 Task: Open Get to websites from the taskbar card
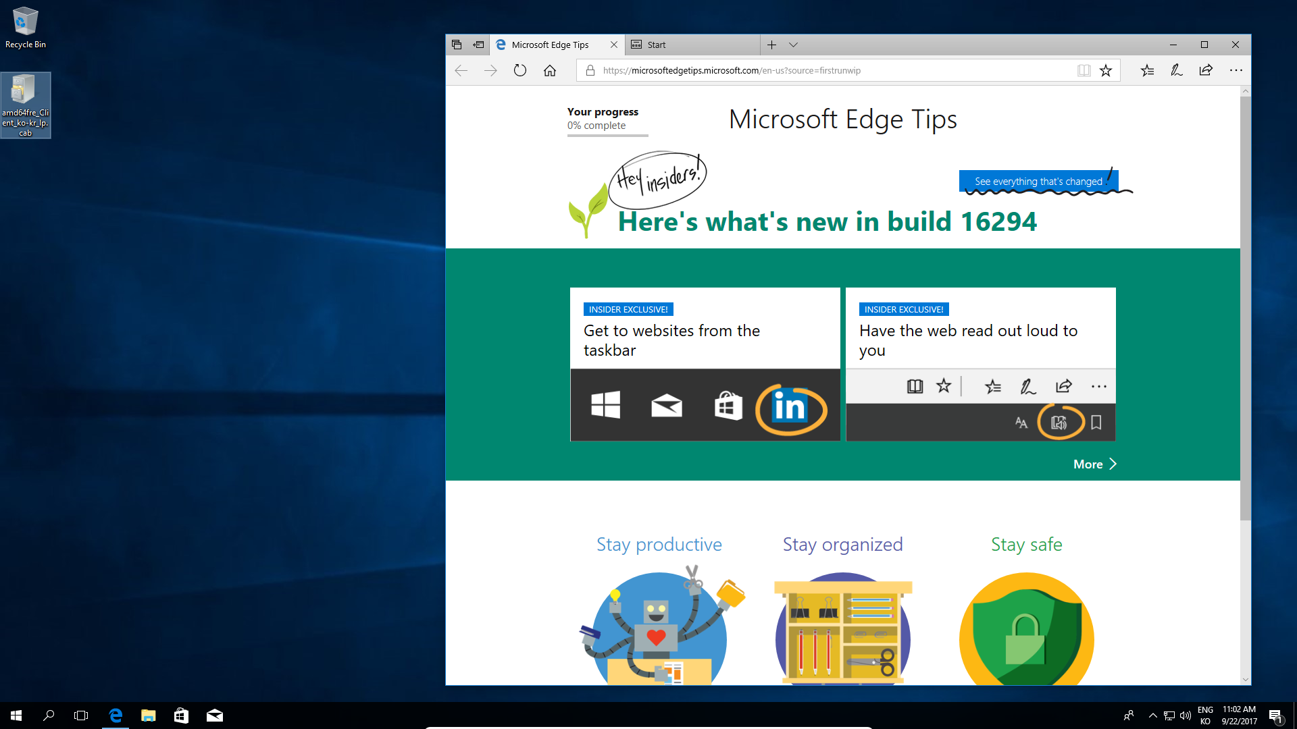click(705, 364)
